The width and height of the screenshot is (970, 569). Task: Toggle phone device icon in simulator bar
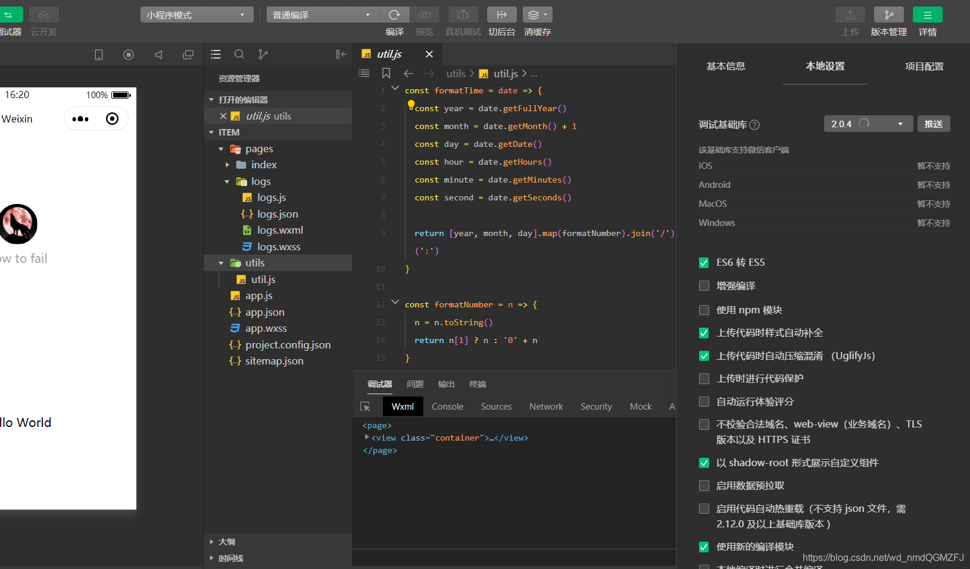tap(99, 55)
